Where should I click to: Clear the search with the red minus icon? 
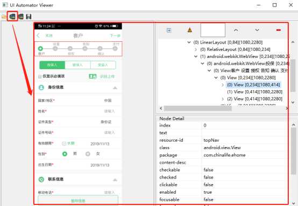click(279, 30)
